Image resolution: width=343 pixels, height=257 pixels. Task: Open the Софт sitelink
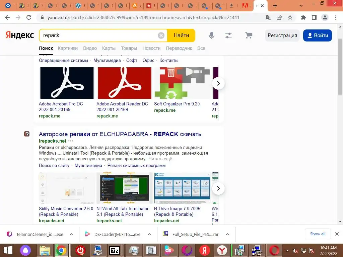tap(132, 61)
